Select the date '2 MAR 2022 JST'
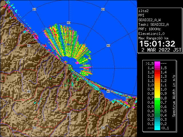Viewport: 183px width, 137px height. pyautogui.click(x=161, y=50)
